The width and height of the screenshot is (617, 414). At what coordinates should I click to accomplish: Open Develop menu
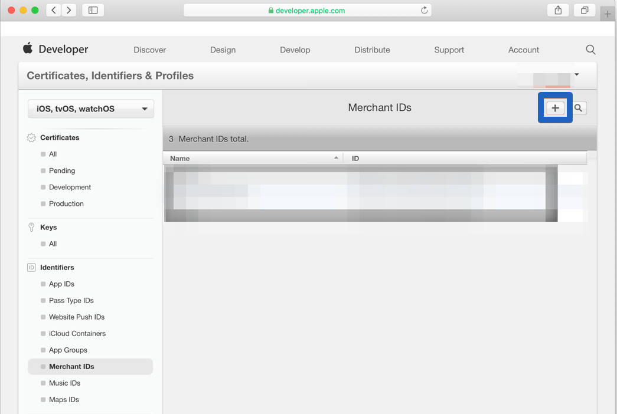pos(295,50)
